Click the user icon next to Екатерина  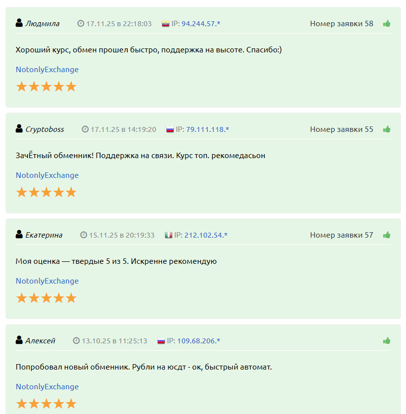click(x=18, y=235)
